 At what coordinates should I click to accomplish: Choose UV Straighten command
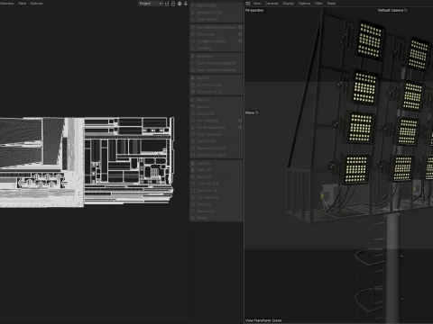point(214,121)
